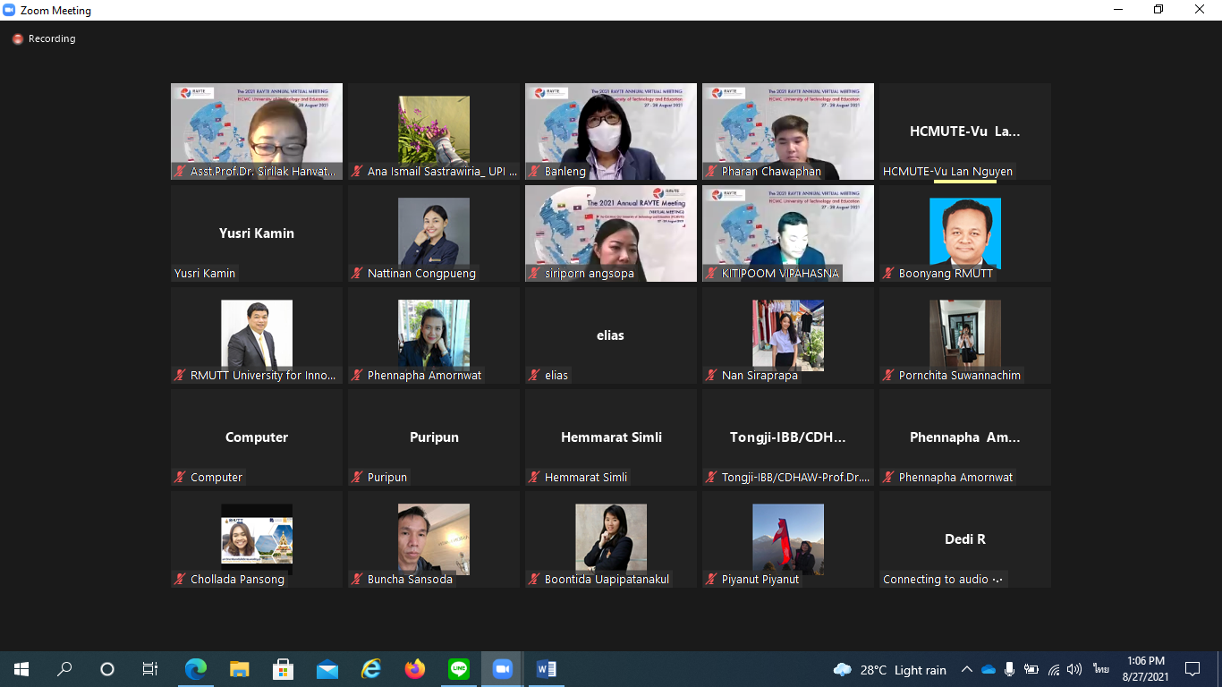1222x687 pixels.
Task: Open the Windows Start menu
Action: (21, 669)
